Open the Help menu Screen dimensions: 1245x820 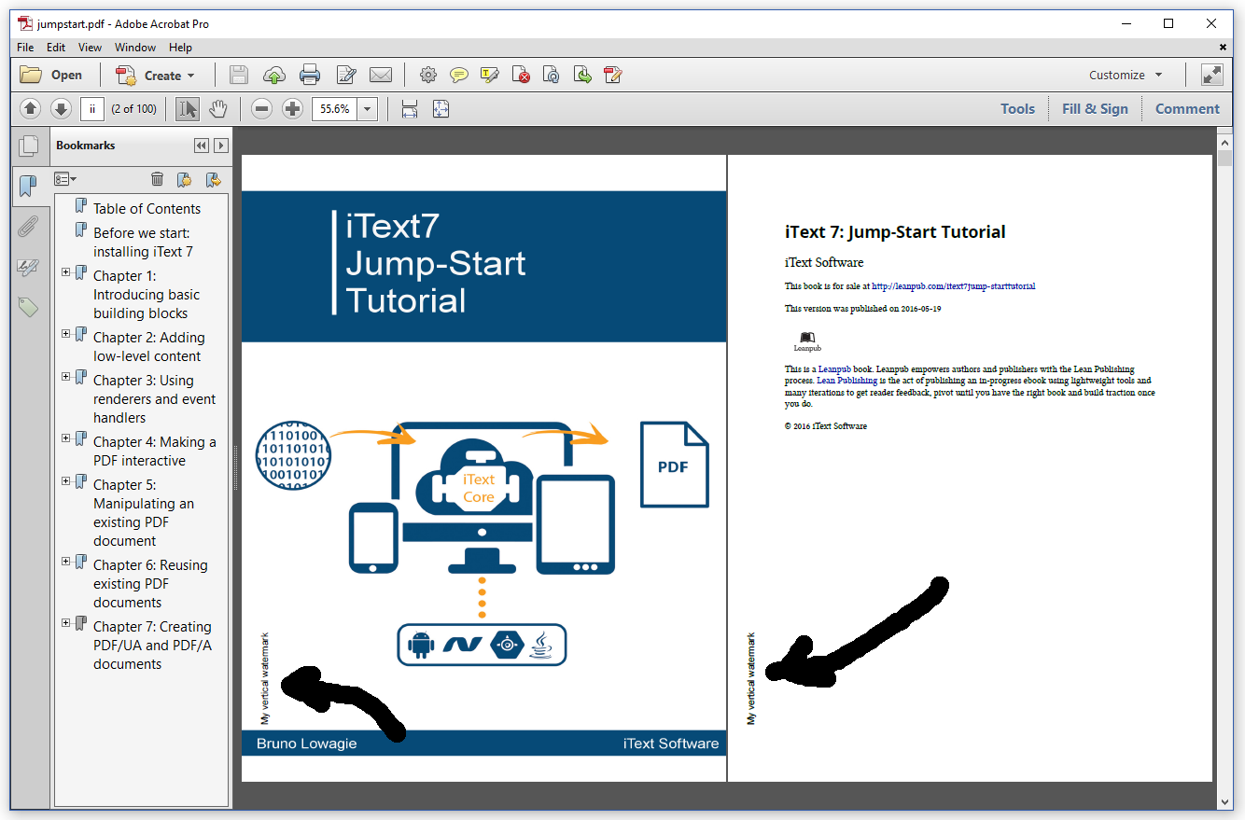click(181, 48)
